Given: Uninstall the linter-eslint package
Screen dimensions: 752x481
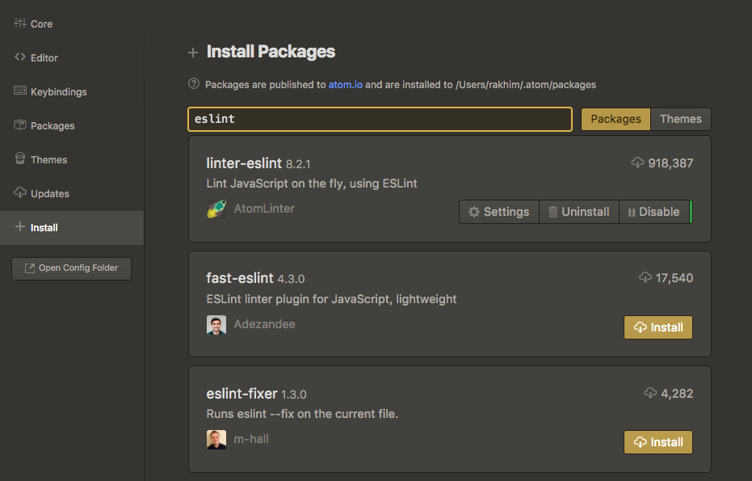Looking at the screenshot, I should click(x=578, y=211).
